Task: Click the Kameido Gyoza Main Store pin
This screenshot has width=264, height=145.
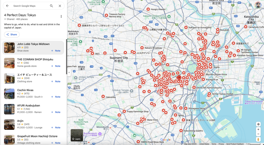Action: [x=234, y=55]
